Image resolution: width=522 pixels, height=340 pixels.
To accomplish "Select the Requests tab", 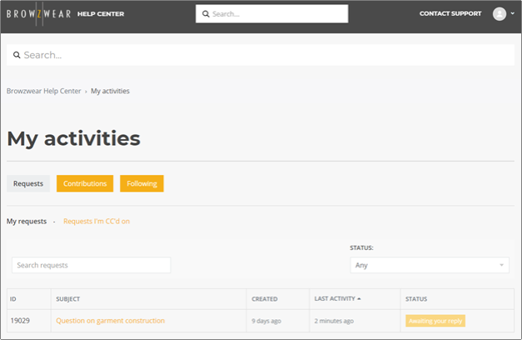I will coord(28,183).
